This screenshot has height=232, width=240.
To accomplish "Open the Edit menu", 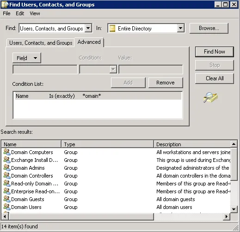I will tap(20, 13).
